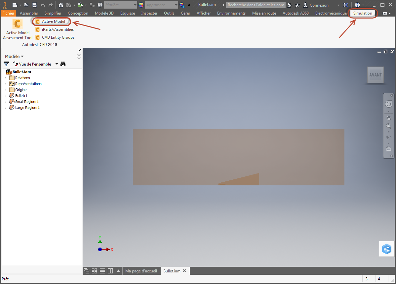
Task: Open a file with the folder icon
Action: [x=26, y=5]
